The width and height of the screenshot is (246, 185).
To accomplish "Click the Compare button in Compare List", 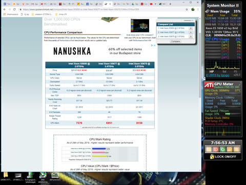I will (x=175, y=41).
